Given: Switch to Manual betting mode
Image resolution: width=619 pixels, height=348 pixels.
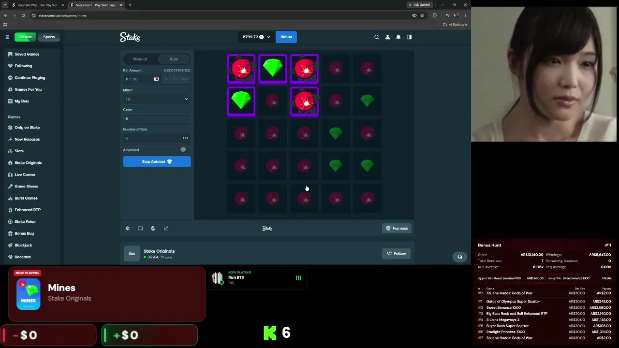Looking at the screenshot, I should (140, 59).
